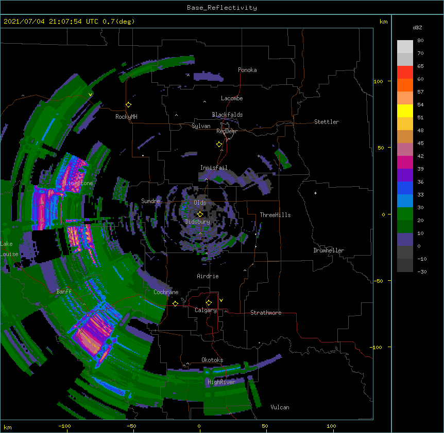Viewport: 444px width, 433px height.
Task: Click the white asterisk marker east of Innisfail
Action: click(259, 156)
